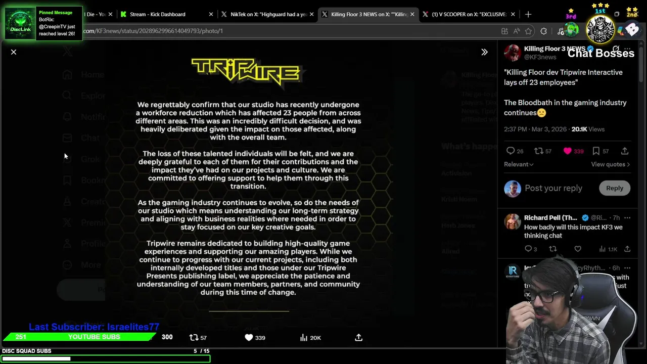
Task: Open the @KF3news handle
Action: click(x=540, y=57)
